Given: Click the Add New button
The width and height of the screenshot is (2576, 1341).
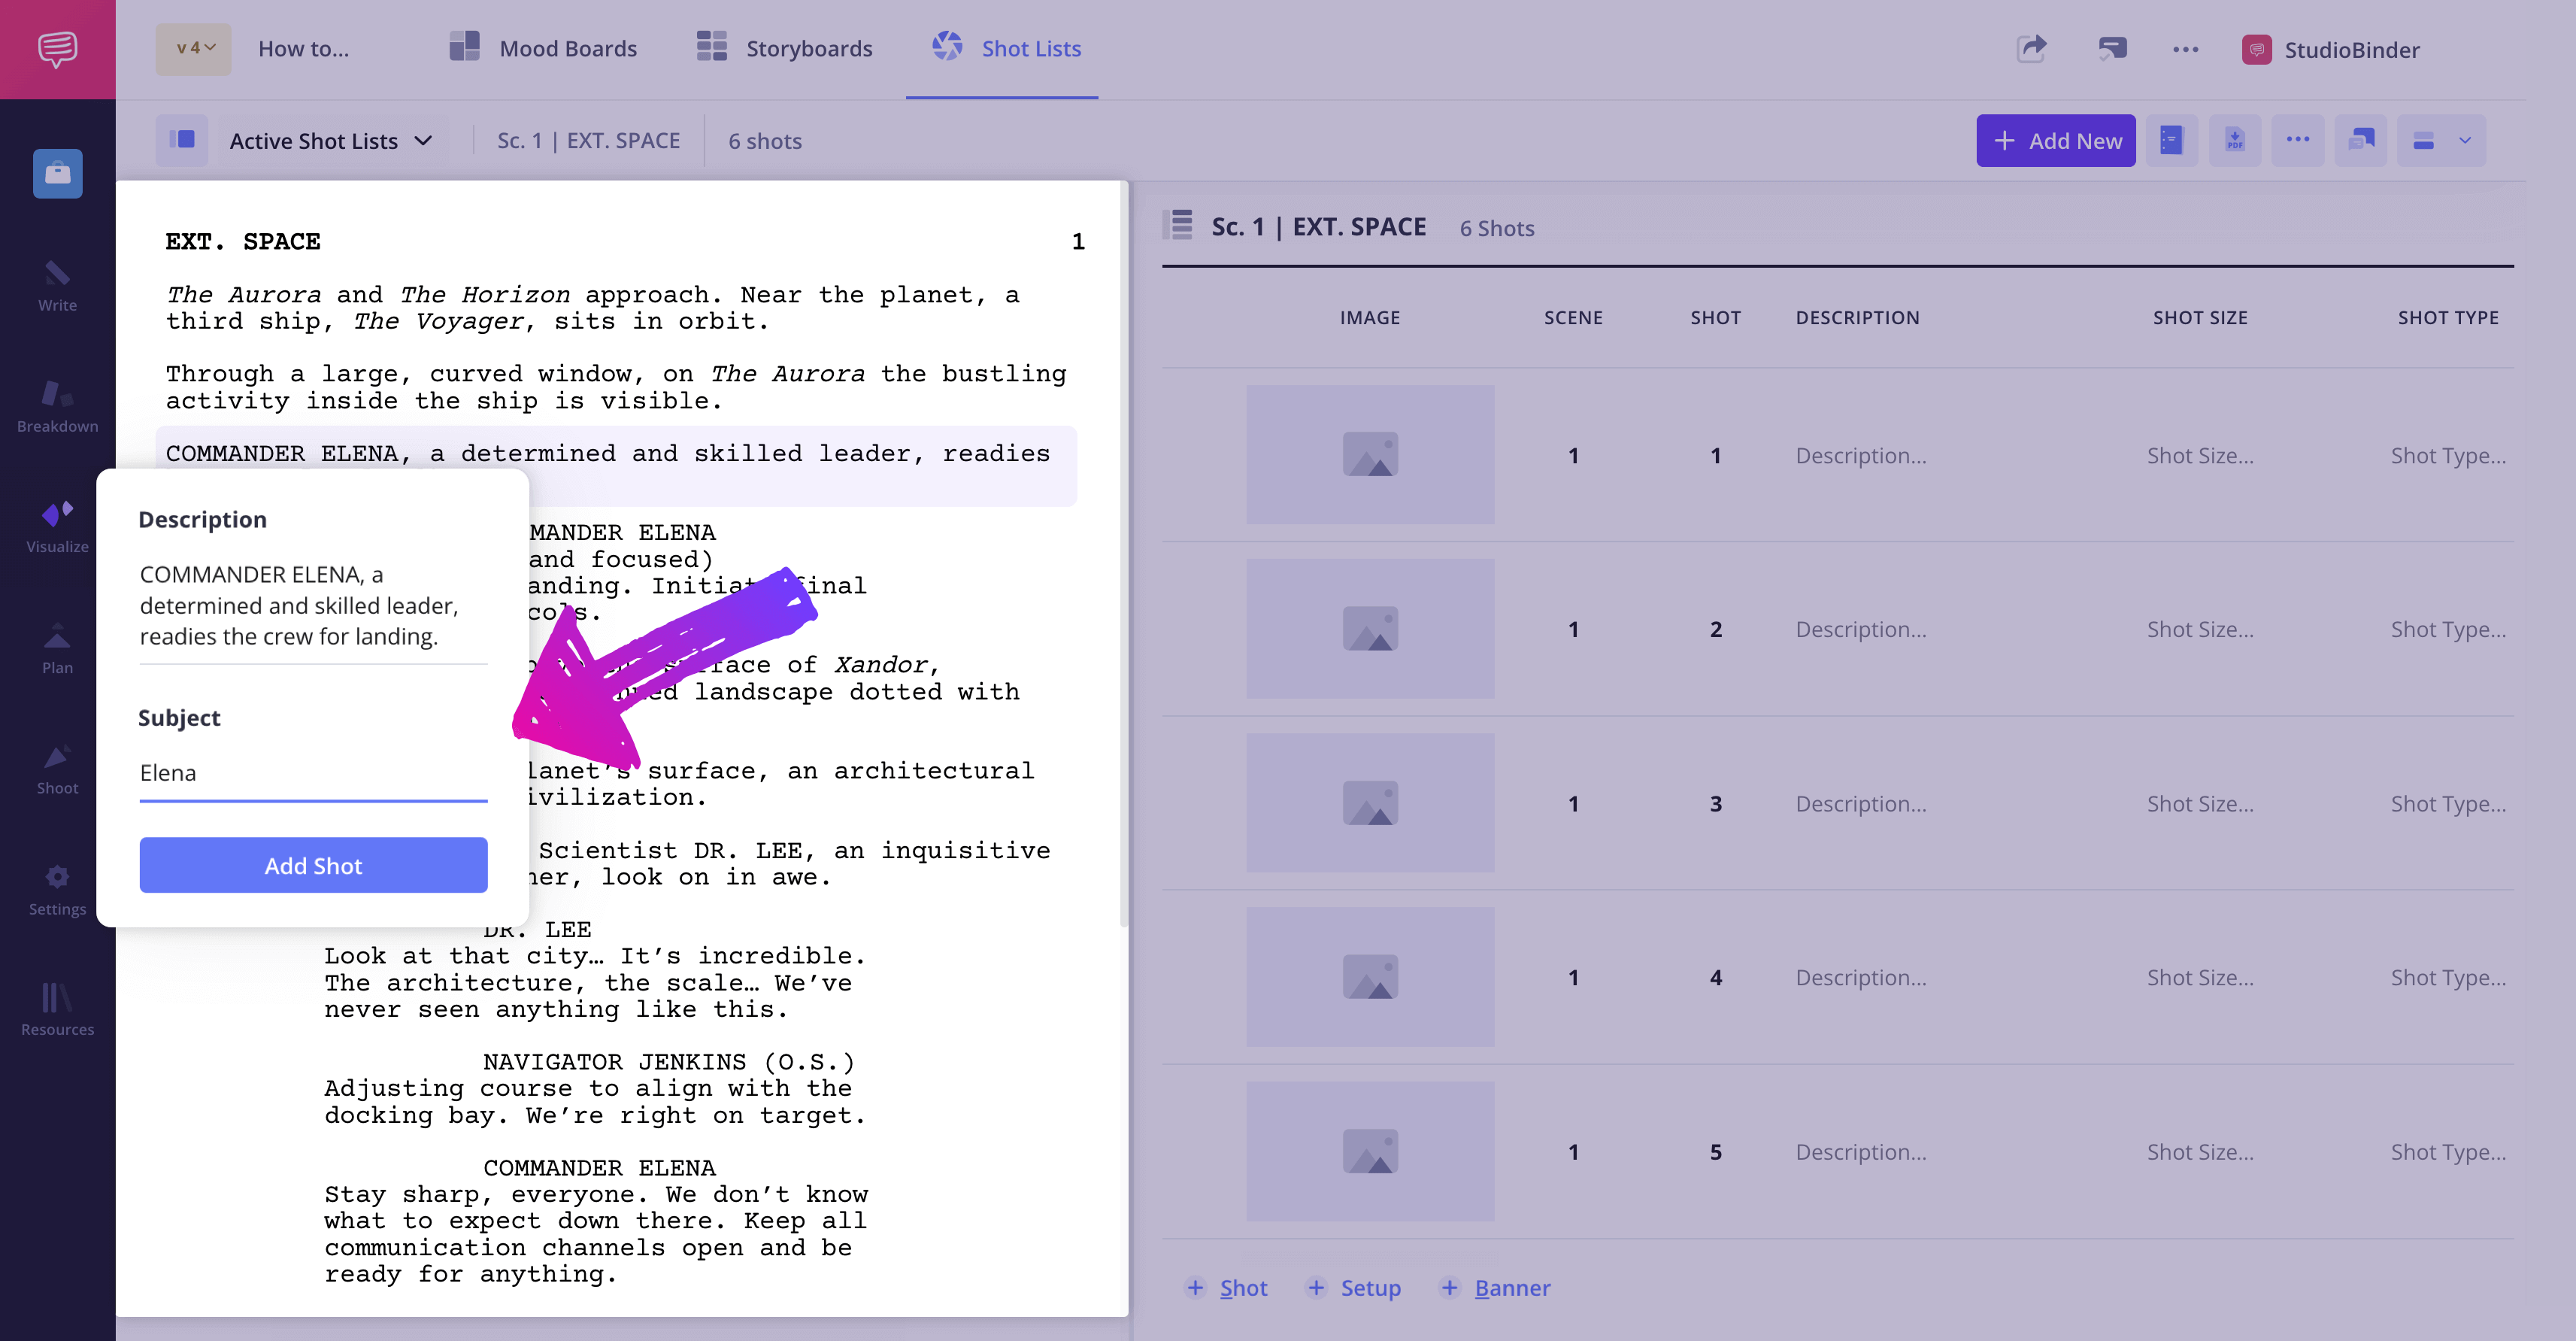Looking at the screenshot, I should (2055, 141).
